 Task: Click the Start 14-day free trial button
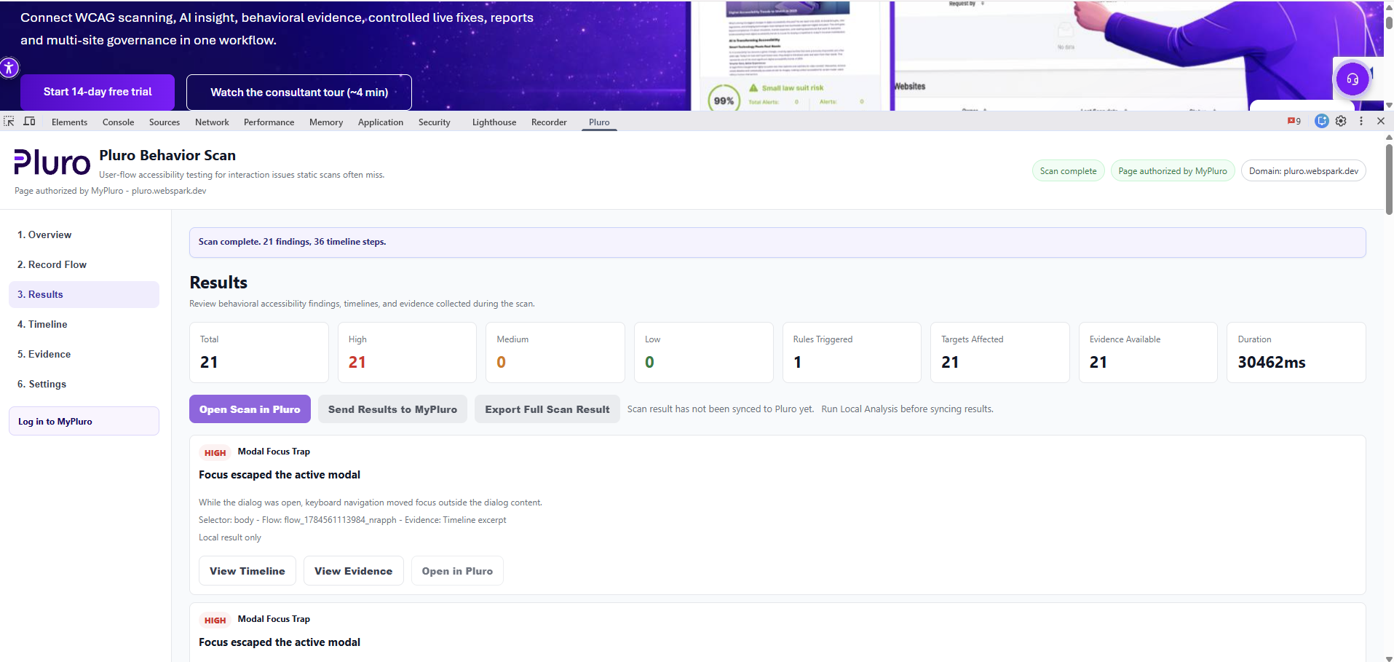[98, 92]
